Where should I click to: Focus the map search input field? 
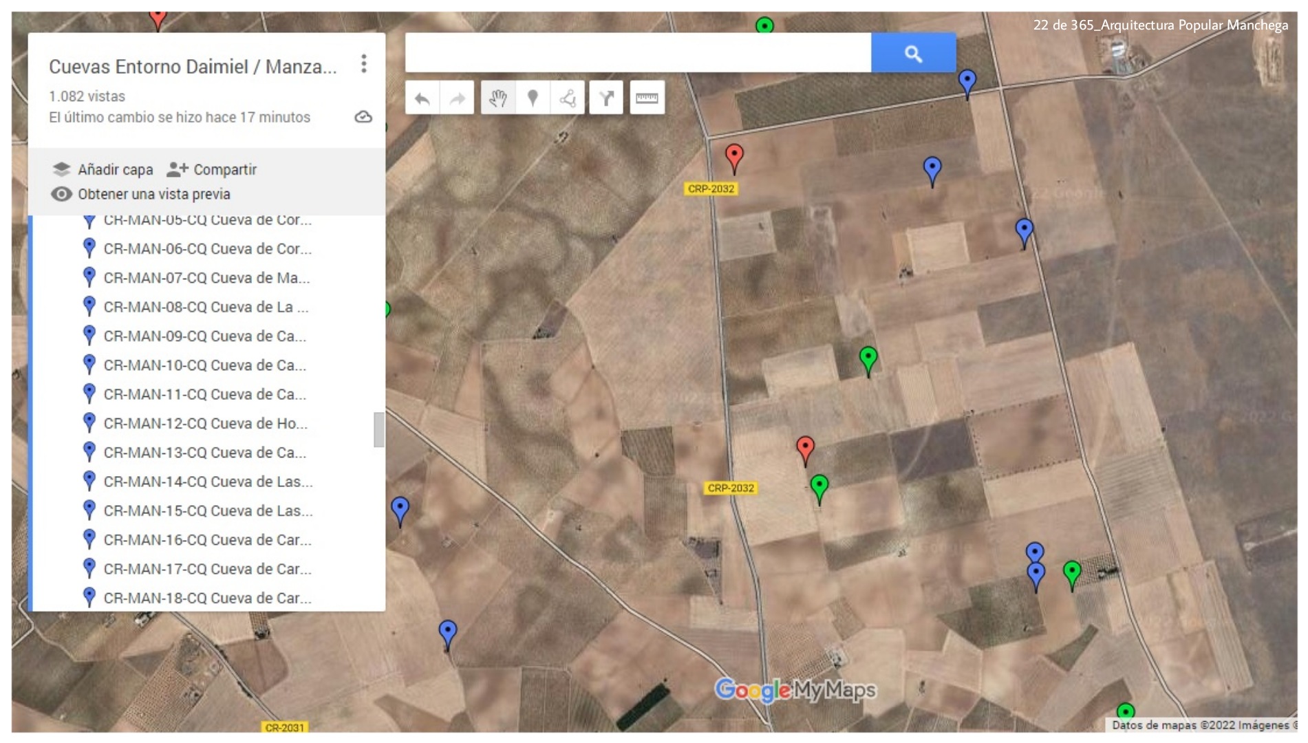pyautogui.click(x=638, y=53)
